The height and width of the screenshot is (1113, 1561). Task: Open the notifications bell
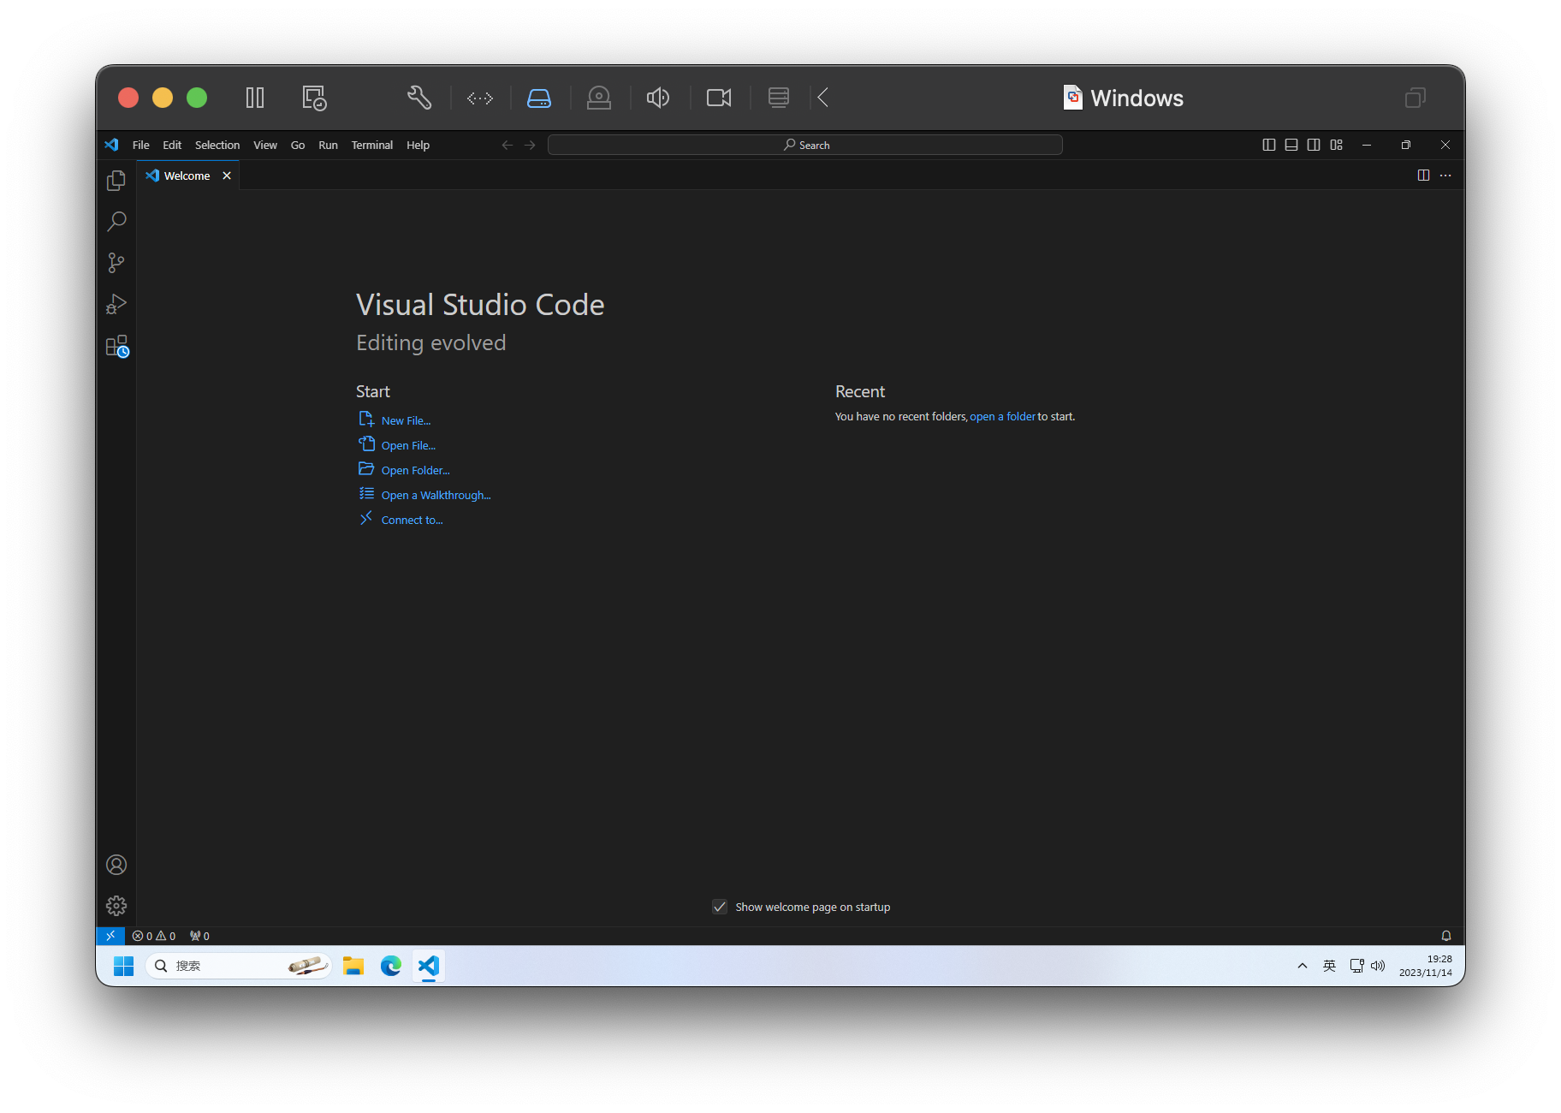pos(1446,936)
